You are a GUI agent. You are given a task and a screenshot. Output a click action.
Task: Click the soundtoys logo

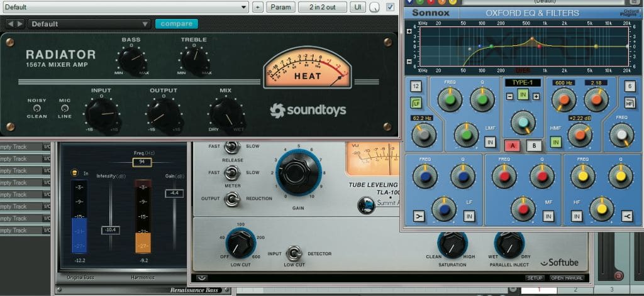coord(308,110)
